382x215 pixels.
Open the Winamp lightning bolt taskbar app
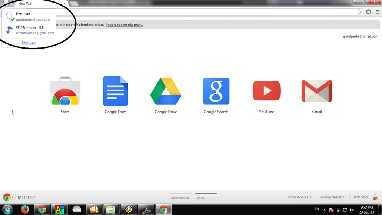pos(129,210)
